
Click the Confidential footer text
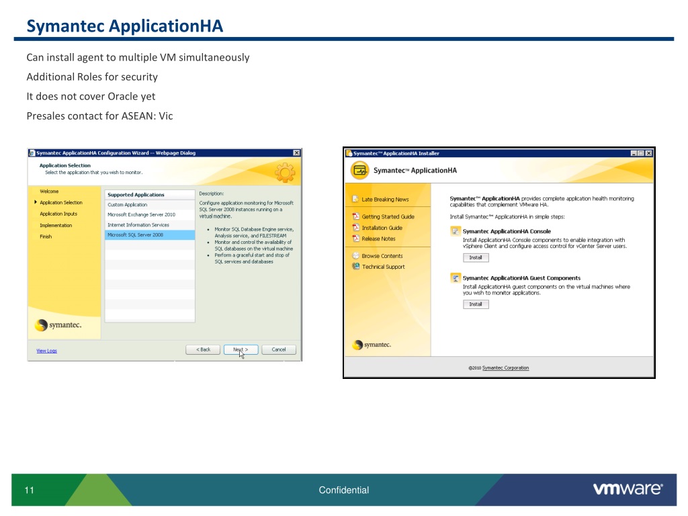[343, 490]
